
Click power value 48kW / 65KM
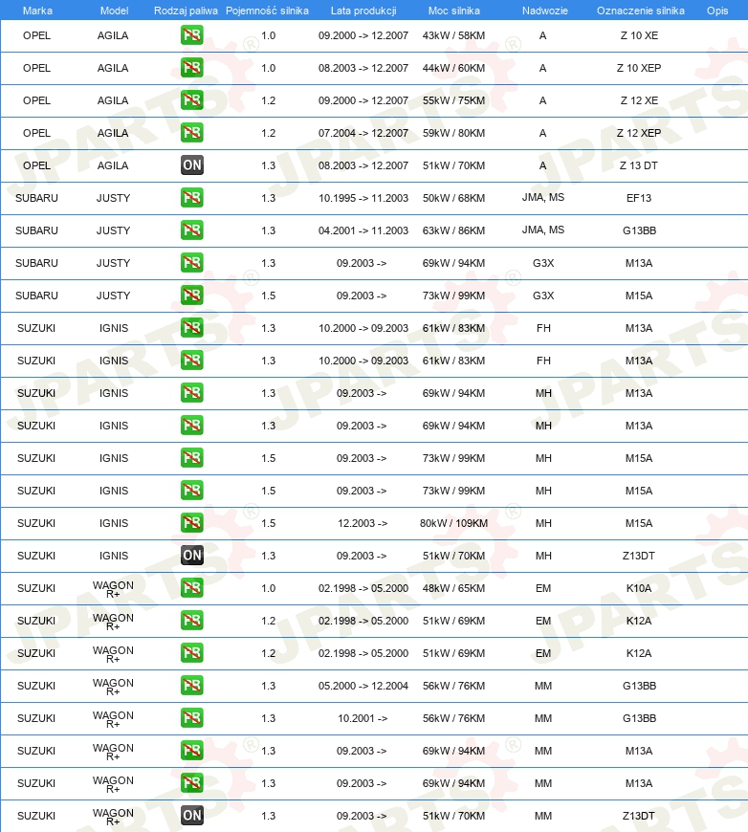(454, 588)
